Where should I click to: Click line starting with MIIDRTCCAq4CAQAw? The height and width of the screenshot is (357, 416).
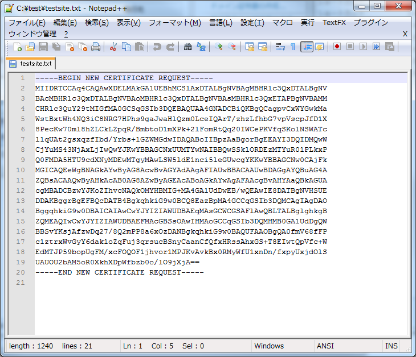tap(181, 88)
